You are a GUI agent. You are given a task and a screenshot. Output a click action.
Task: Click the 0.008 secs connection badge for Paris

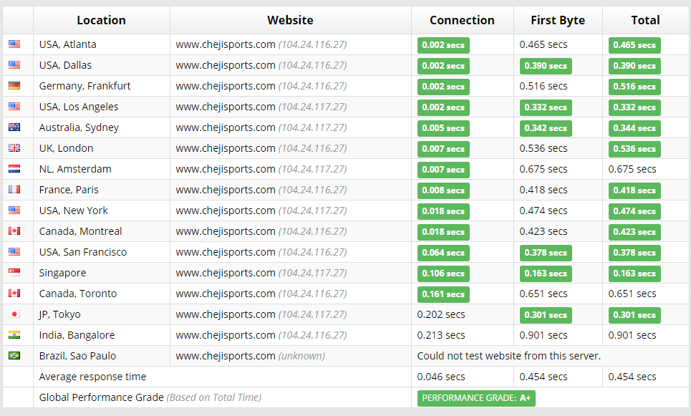(443, 190)
